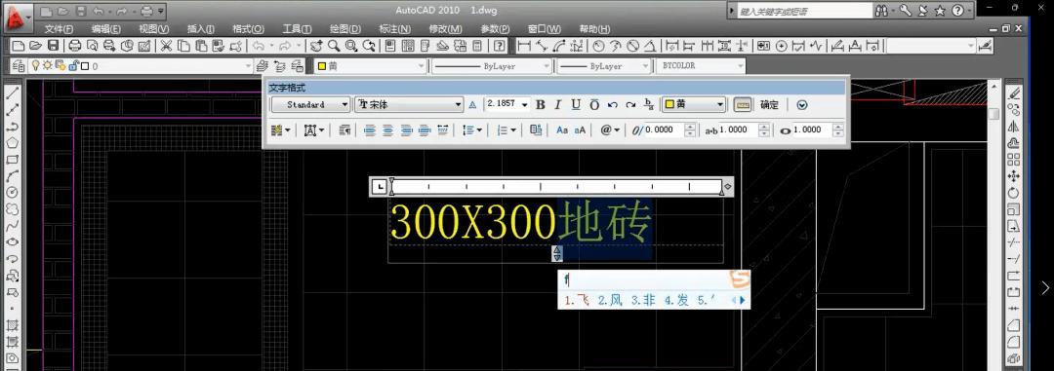Set center paragraph alignment
The height and width of the screenshot is (371, 1054).
tap(387, 130)
